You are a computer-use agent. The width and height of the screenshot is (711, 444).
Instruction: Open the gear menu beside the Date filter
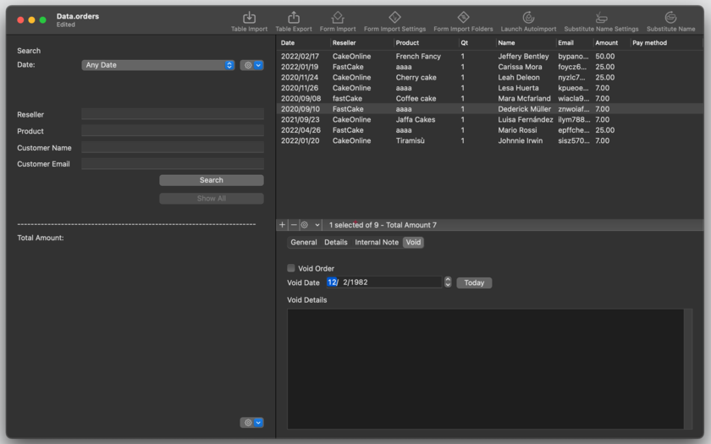[x=251, y=65]
